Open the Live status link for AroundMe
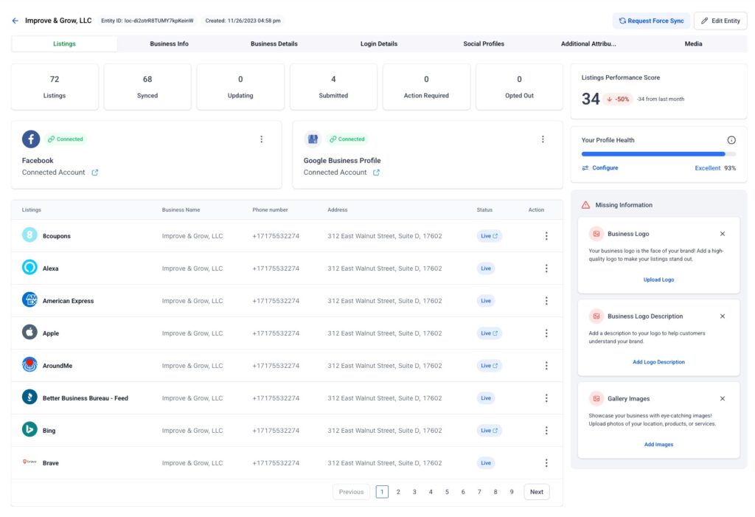Image resolution: width=755 pixels, height=517 pixels. [490, 366]
